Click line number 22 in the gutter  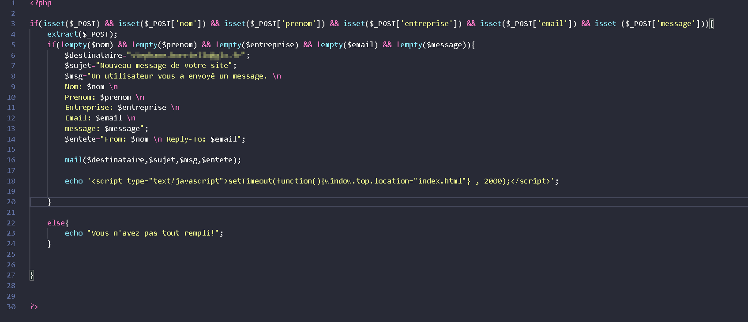point(11,223)
